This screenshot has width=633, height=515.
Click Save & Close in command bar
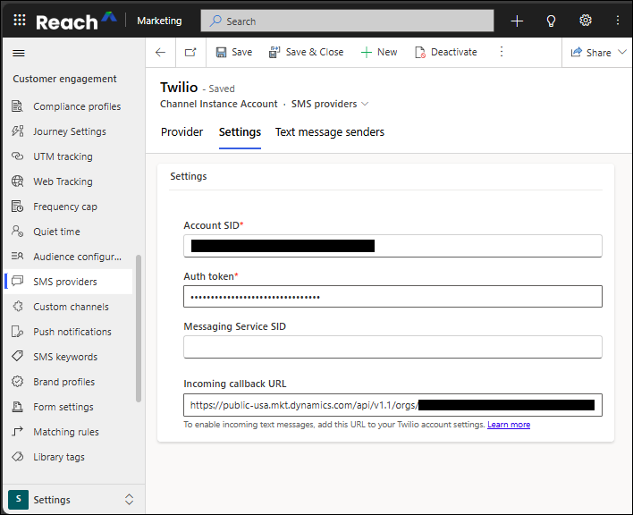[306, 53]
